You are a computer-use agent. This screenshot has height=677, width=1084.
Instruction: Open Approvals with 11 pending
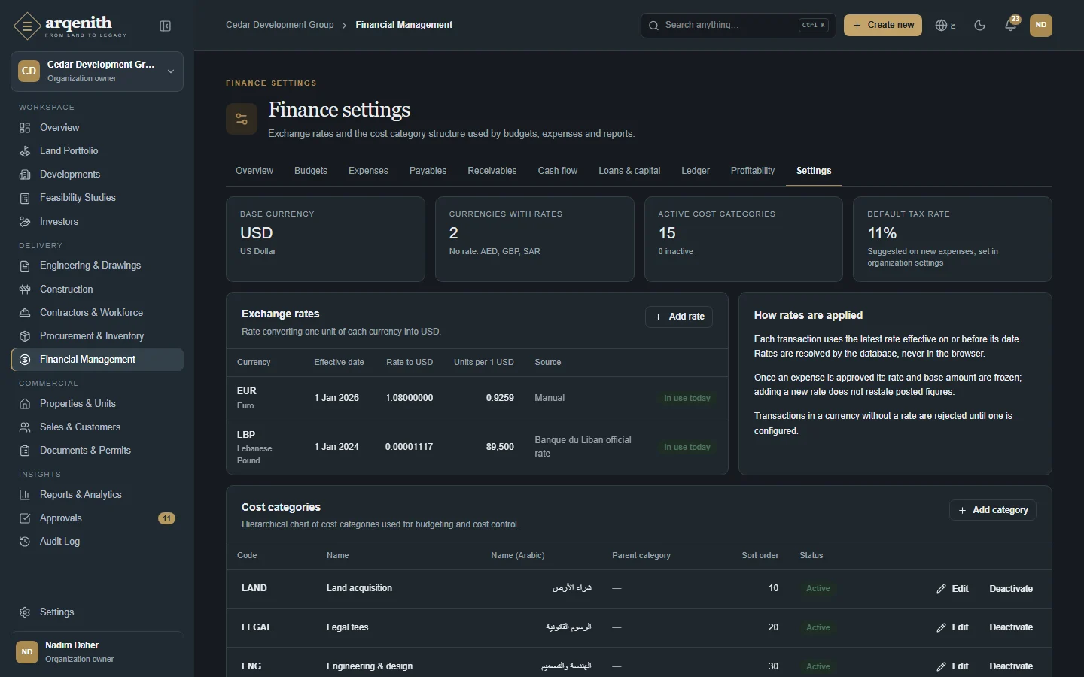point(97,518)
